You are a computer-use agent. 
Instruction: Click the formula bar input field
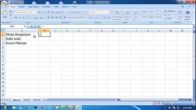(117, 27)
